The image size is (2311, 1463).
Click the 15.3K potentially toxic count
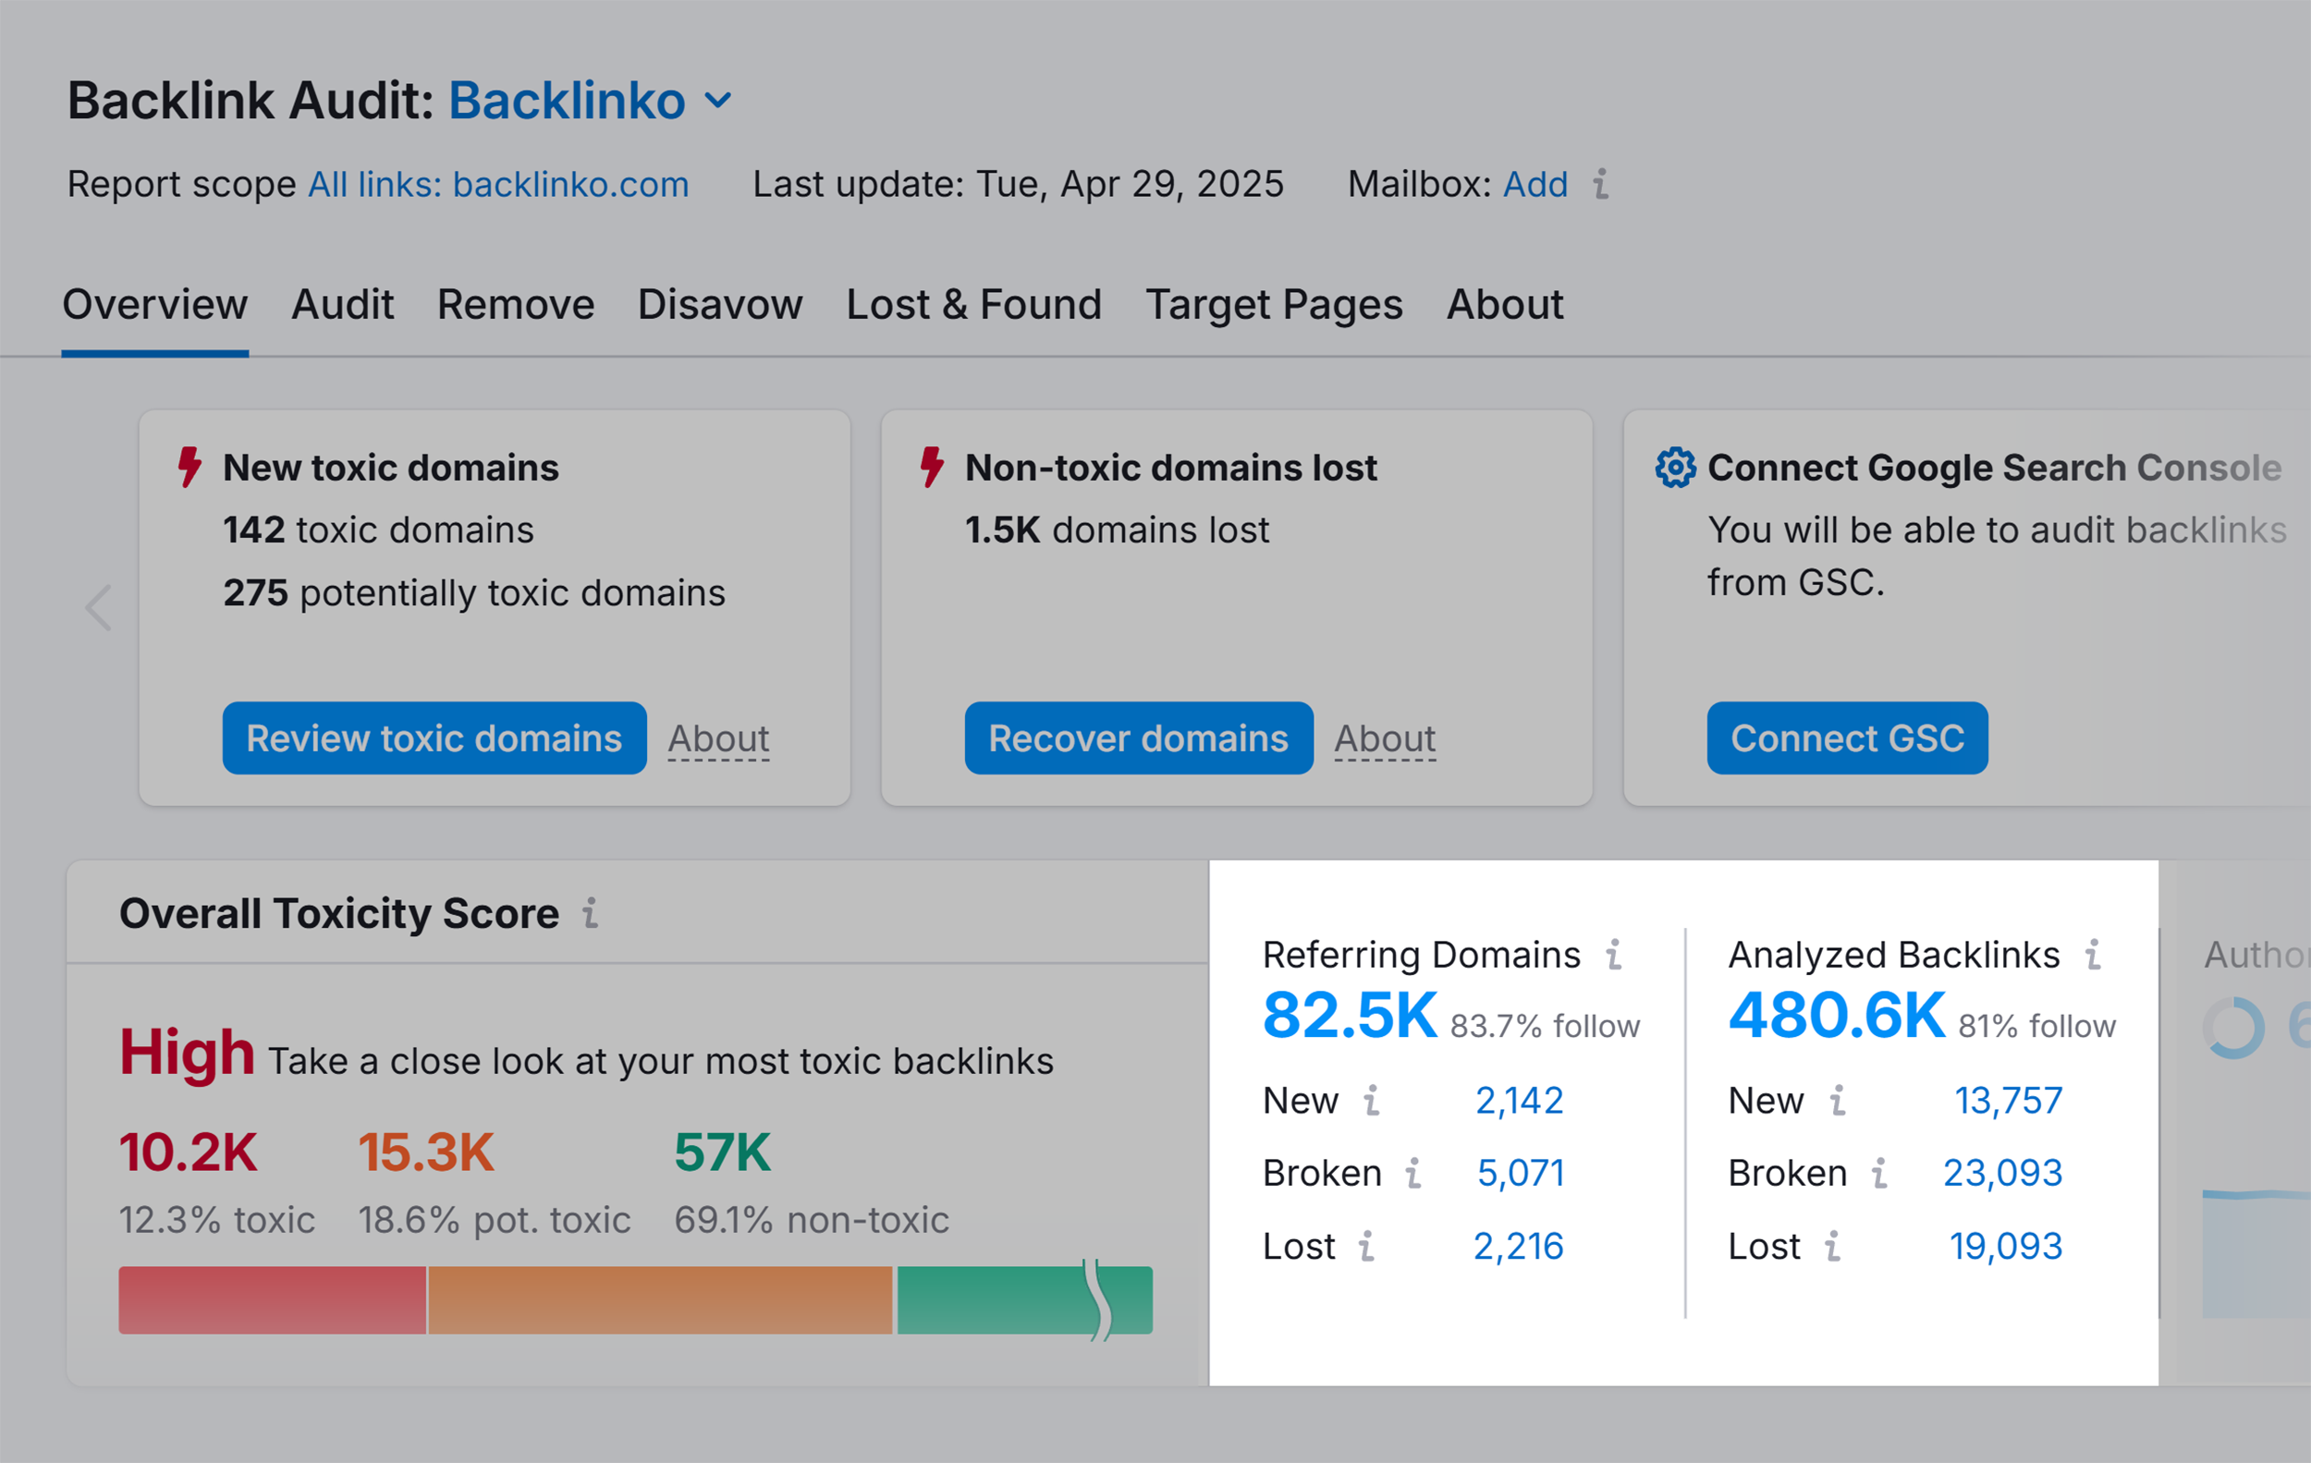pyautogui.click(x=426, y=1152)
